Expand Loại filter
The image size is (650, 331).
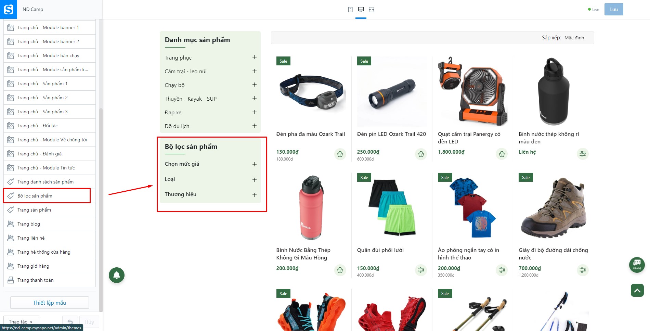tap(254, 180)
